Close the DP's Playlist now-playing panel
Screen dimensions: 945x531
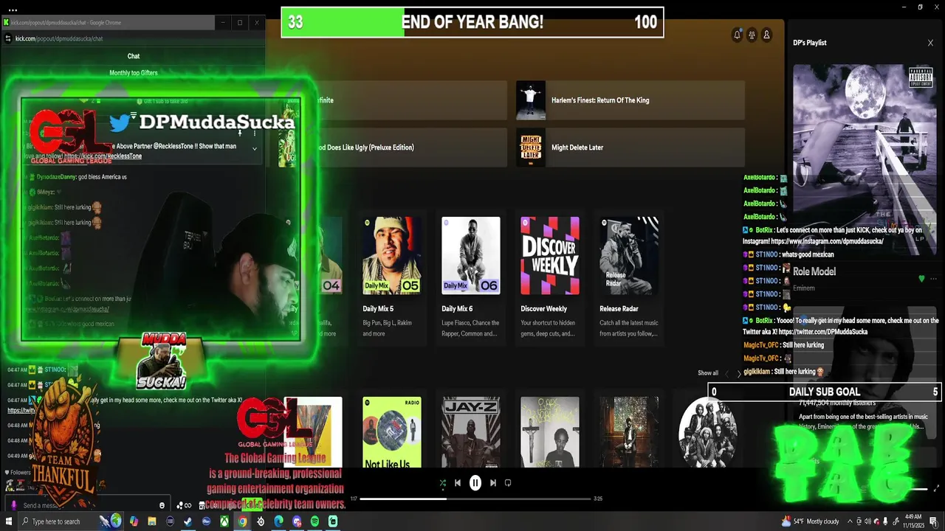coord(930,43)
